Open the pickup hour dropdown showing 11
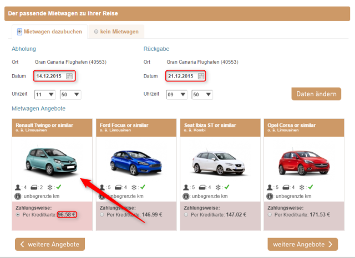The image size is (355, 258). pos(45,95)
